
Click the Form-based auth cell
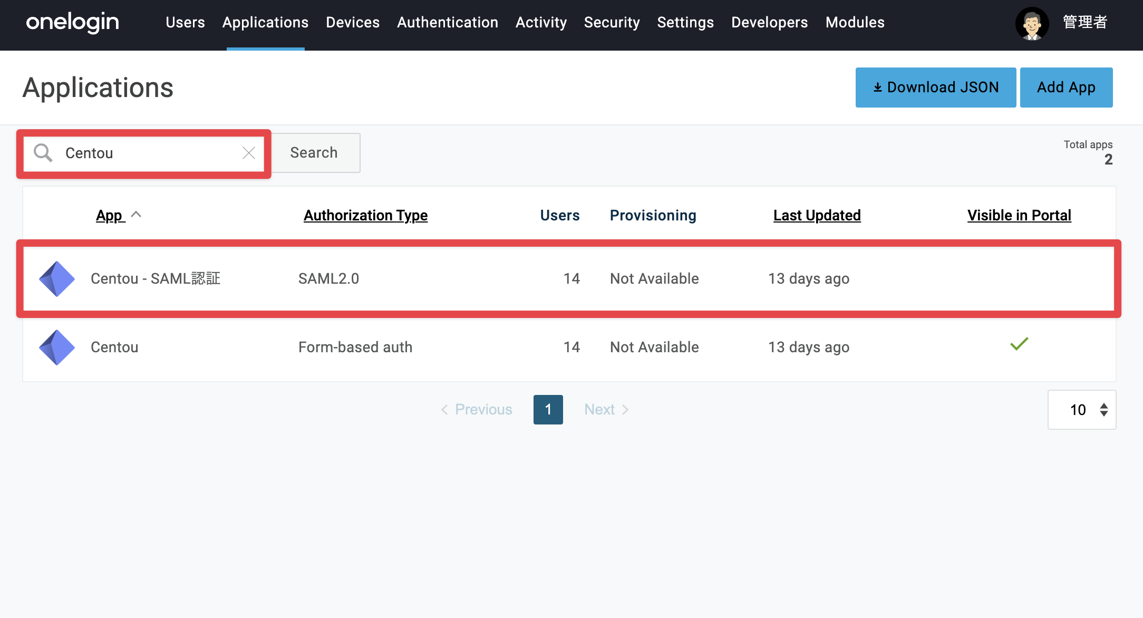355,347
